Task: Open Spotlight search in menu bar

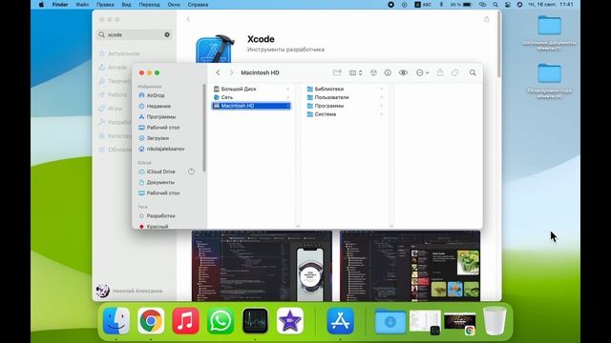Action: pyautogui.click(x=495, y=5)
